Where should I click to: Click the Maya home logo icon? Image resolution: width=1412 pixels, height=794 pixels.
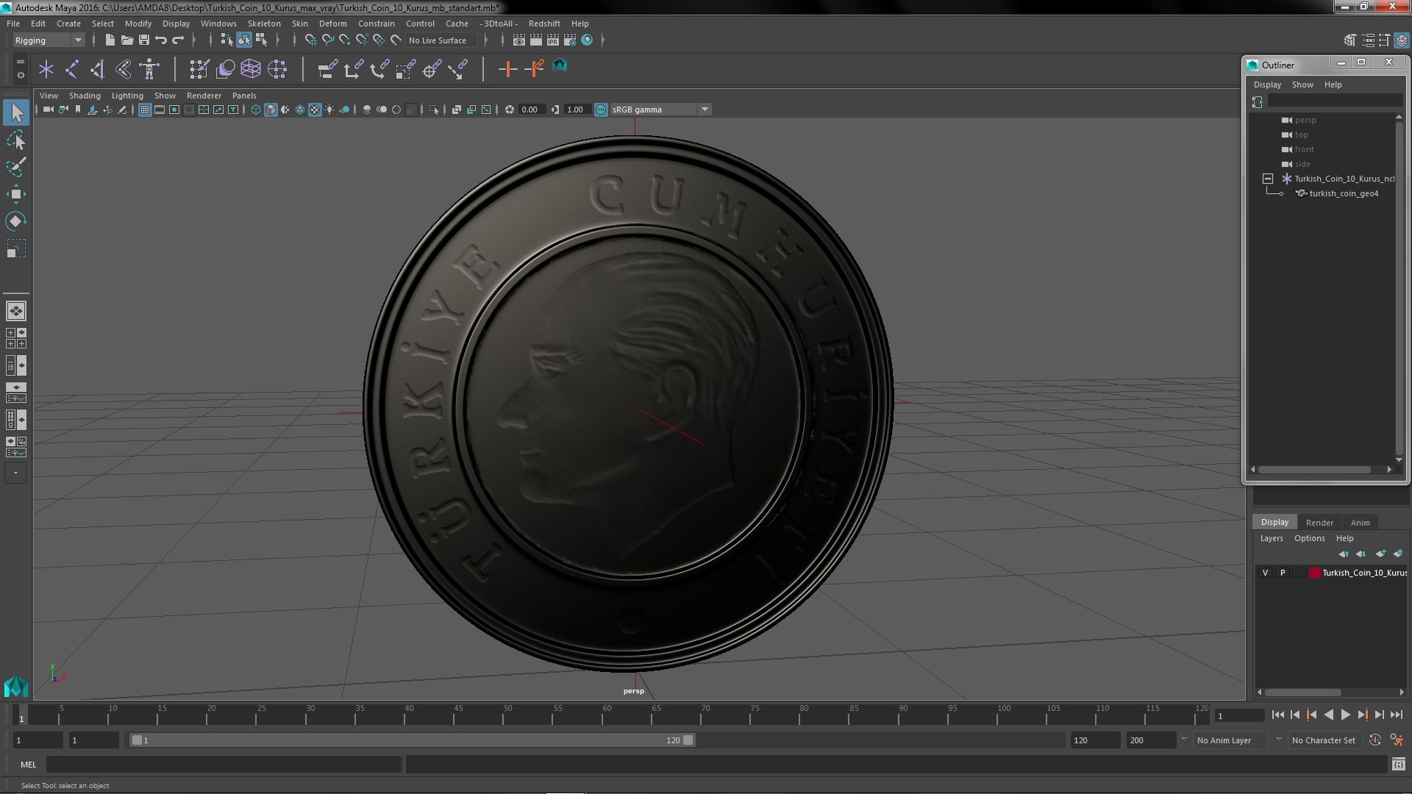pos(15,687)
